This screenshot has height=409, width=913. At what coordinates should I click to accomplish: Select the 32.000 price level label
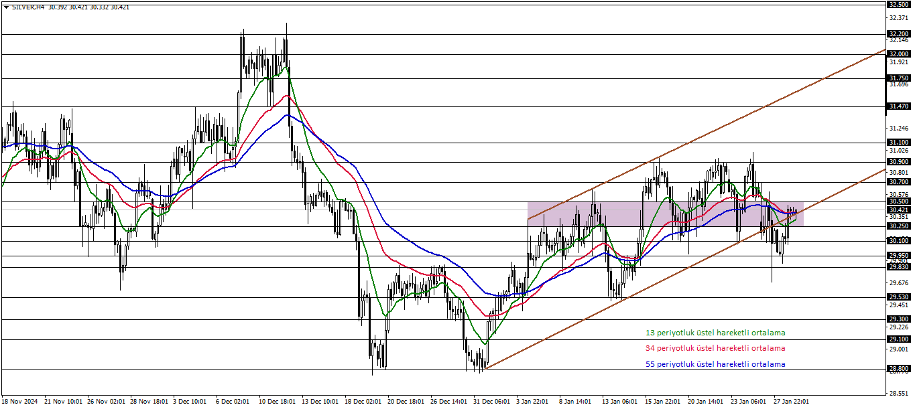click(x=898, y=54)
